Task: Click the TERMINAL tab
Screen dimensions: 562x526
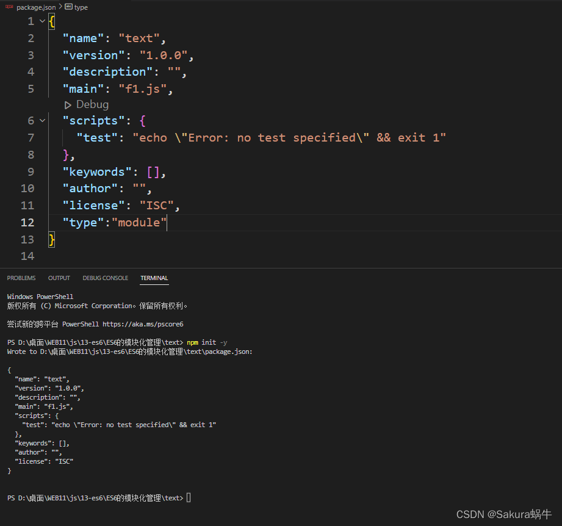Action: (x=154, y=278)
